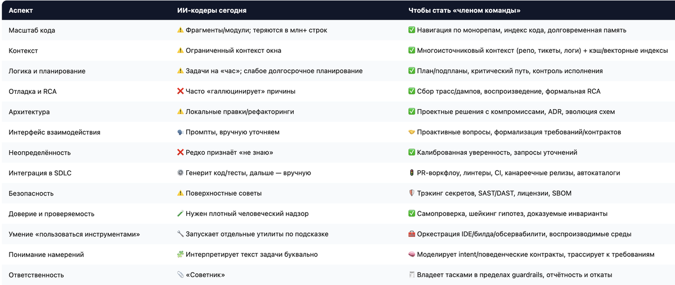Image resolution: width=675 pixels, height=285 pixels.
Task: Click the text «Фрагменты/модули; теряются в млн+ строк»
Action: [256, 30]
